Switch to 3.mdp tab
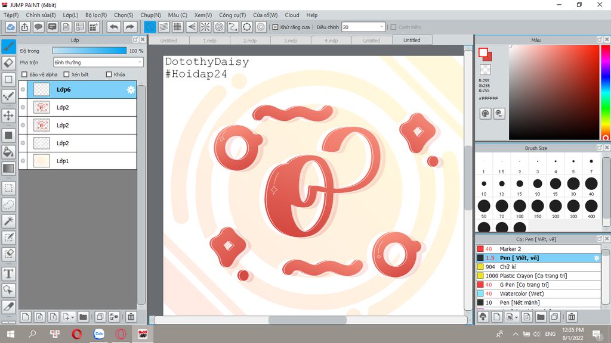The width and height of the screenshot is (611, 343). 291,40
